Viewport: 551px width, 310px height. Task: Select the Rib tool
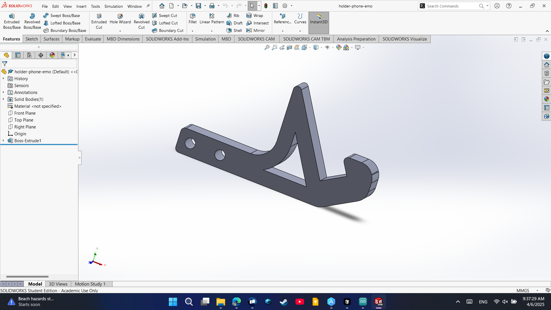click(233, 16)
